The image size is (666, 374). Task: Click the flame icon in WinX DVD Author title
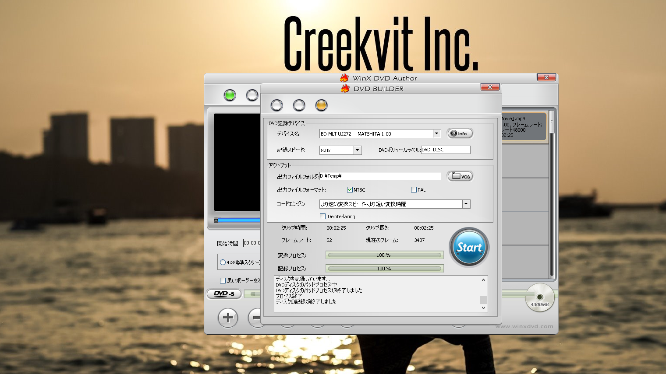pos(344,78)
